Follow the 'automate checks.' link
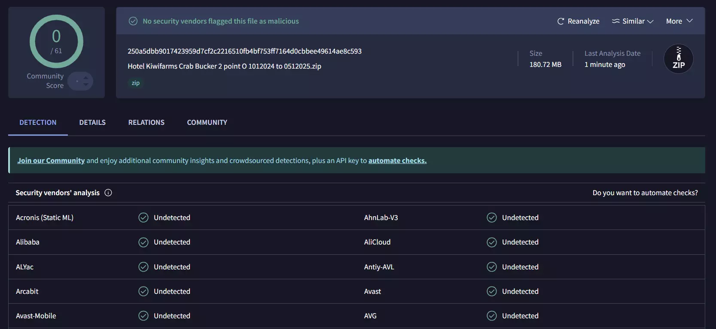This screenshot has height=329, width=716. pyautogui.click(x=397, y=160)
